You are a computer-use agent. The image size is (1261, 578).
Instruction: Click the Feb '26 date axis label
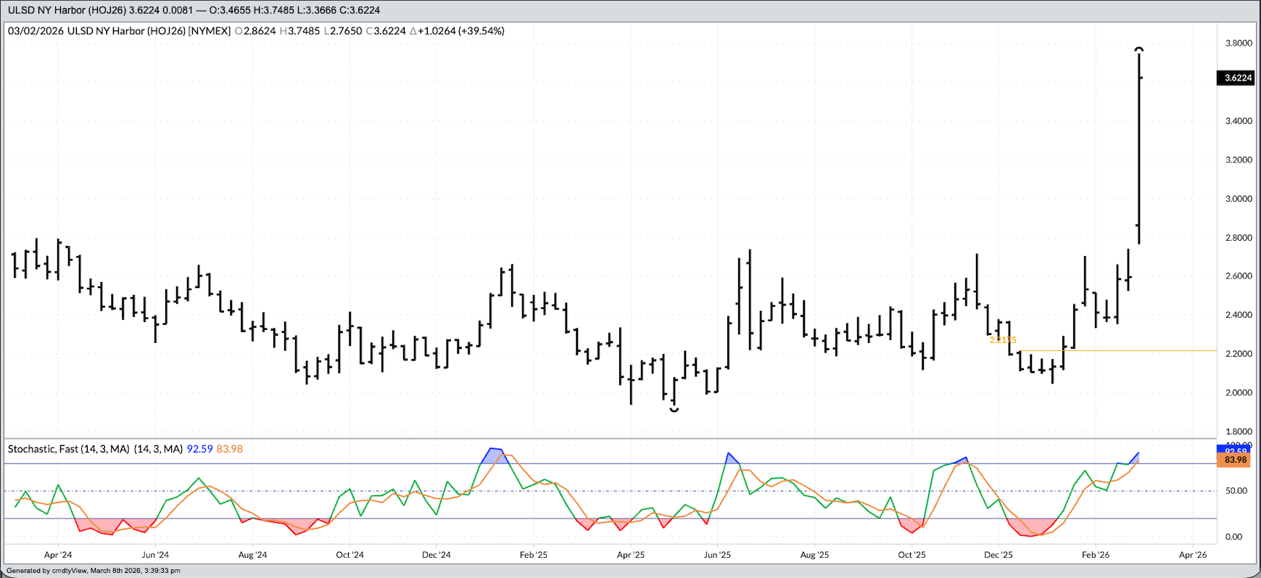click(1095, 555)
